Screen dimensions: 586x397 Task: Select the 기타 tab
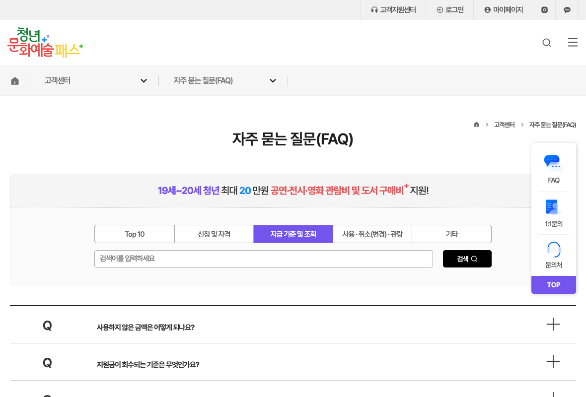[451, 234]
